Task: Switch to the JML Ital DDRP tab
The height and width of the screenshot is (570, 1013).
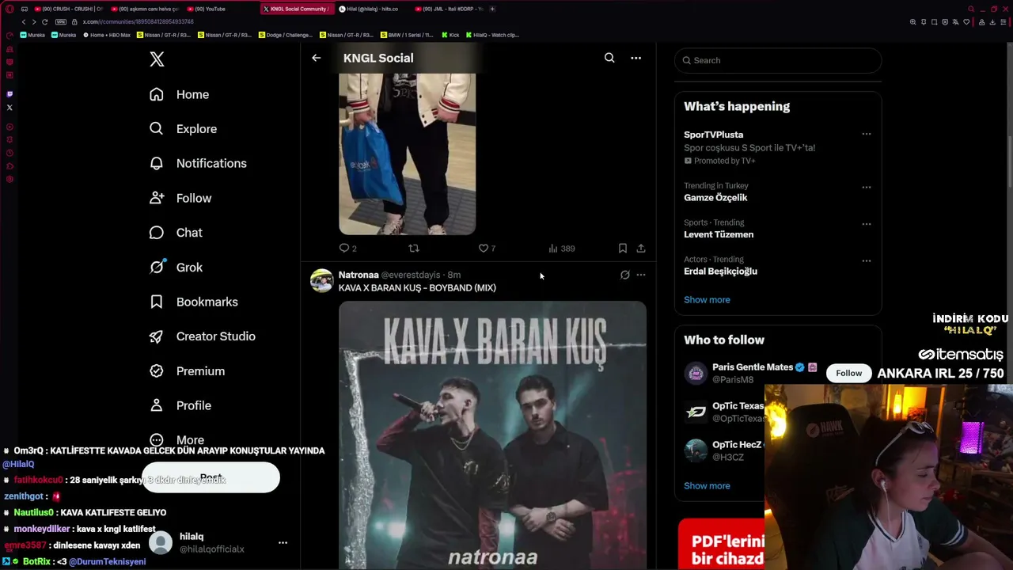Action: (x=449, y=9)
